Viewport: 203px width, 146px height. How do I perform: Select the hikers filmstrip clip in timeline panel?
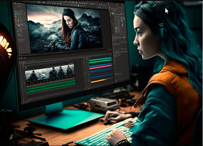(50, 74)
